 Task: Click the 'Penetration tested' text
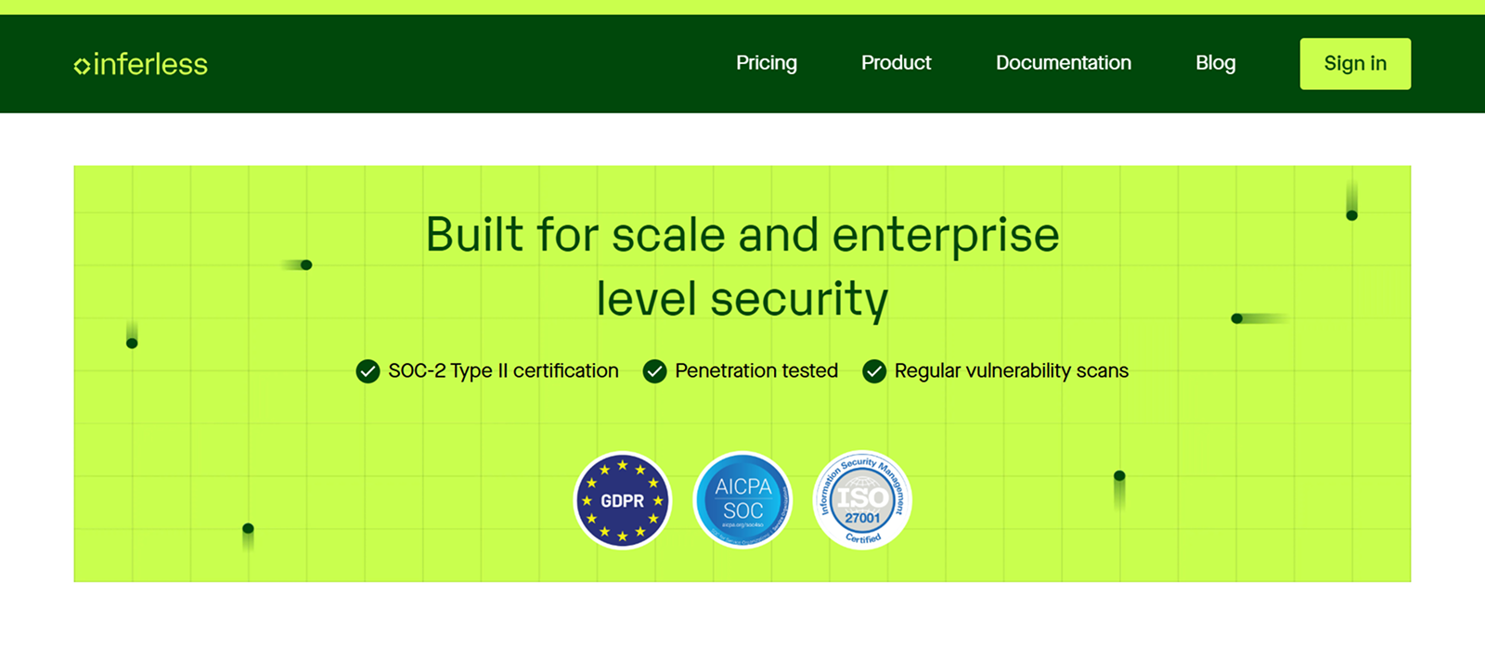click(x=756, y=371)
